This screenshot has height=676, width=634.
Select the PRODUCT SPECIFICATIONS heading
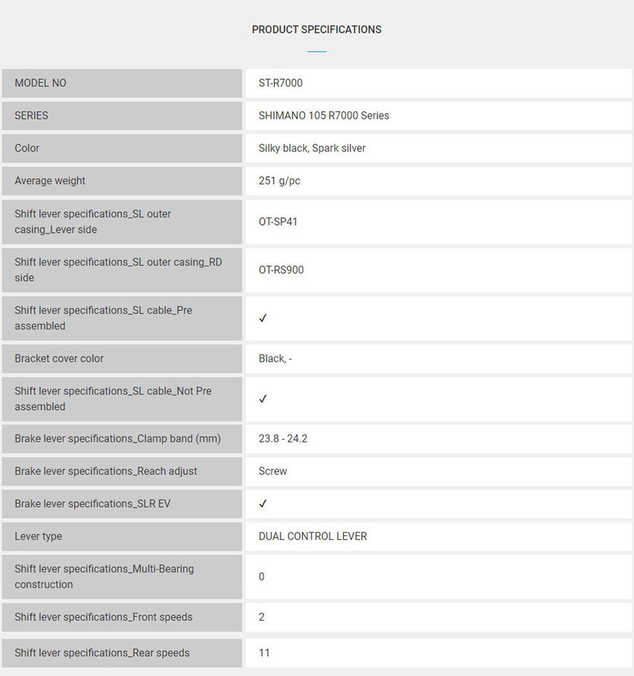[316, 29]
